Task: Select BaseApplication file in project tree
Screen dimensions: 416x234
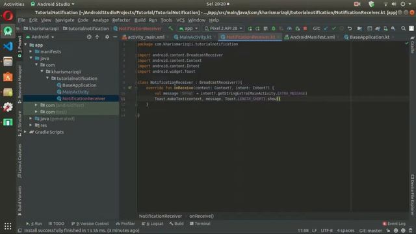Action: coord(79,85)
